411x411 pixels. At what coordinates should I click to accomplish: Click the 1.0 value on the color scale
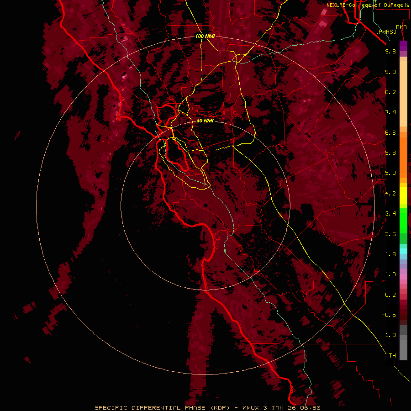click(x=390, y=274)
